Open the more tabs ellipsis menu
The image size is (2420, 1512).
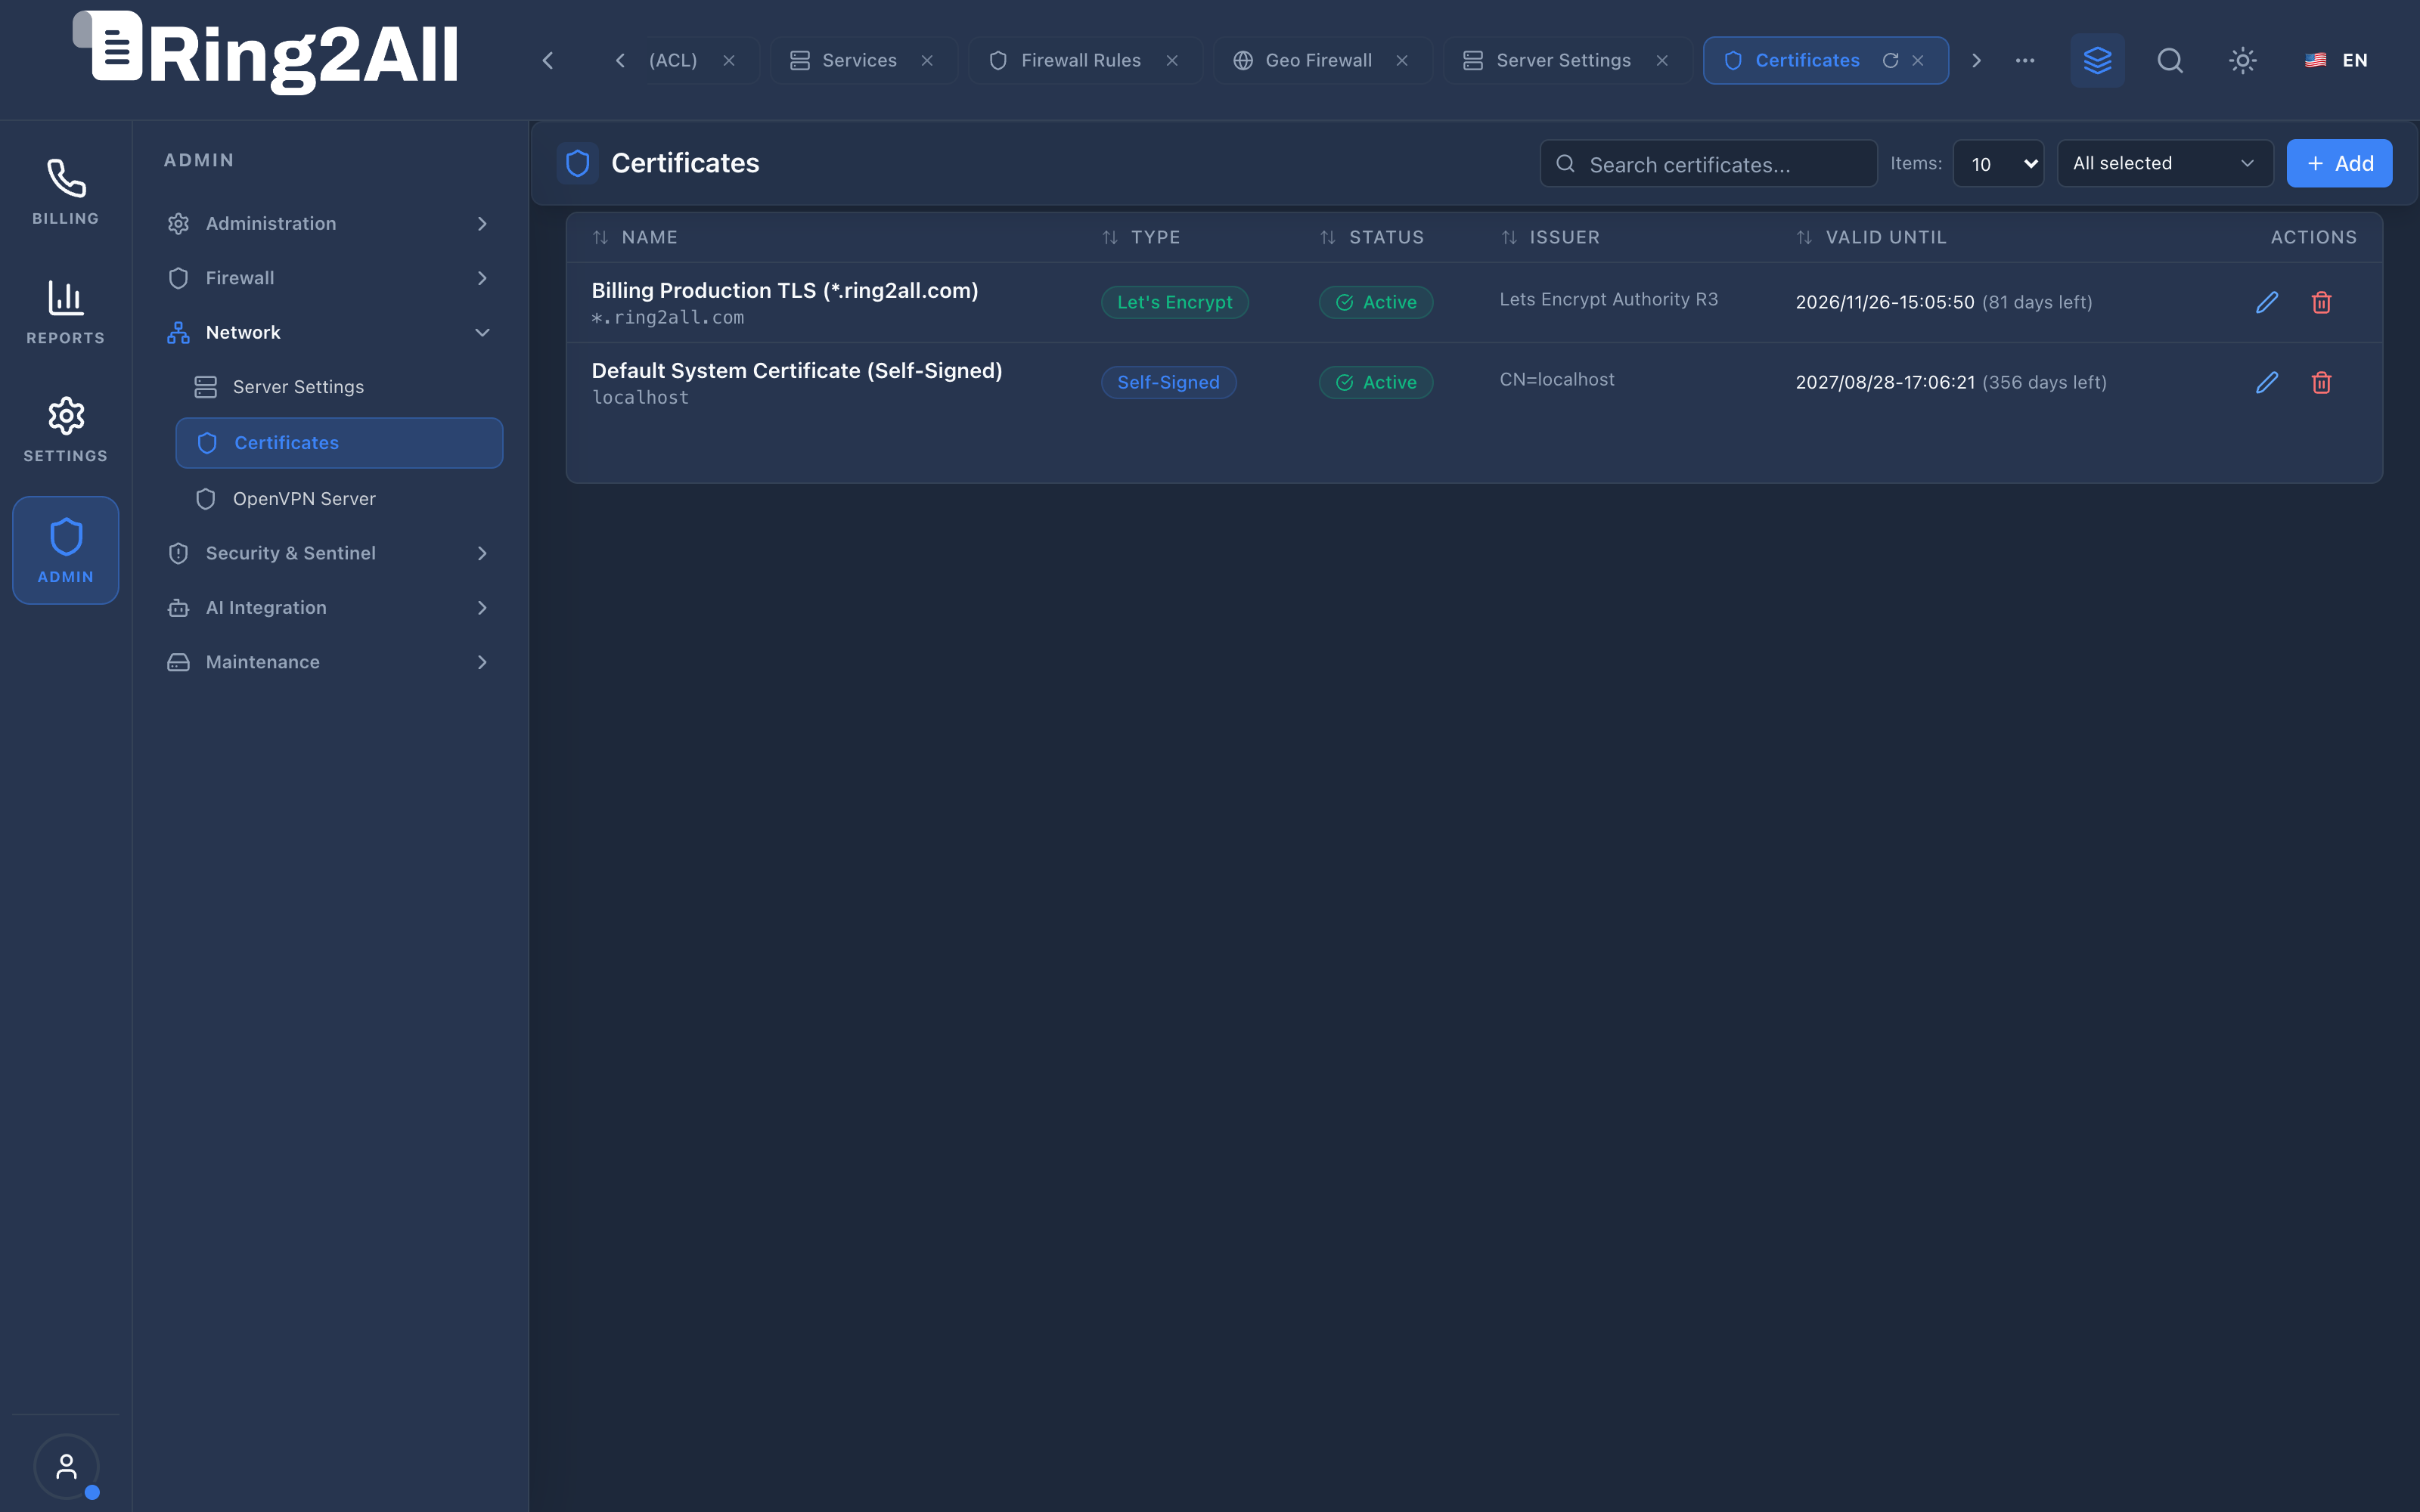pos(2025,60)
